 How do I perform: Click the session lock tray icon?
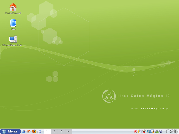point(161,131)
